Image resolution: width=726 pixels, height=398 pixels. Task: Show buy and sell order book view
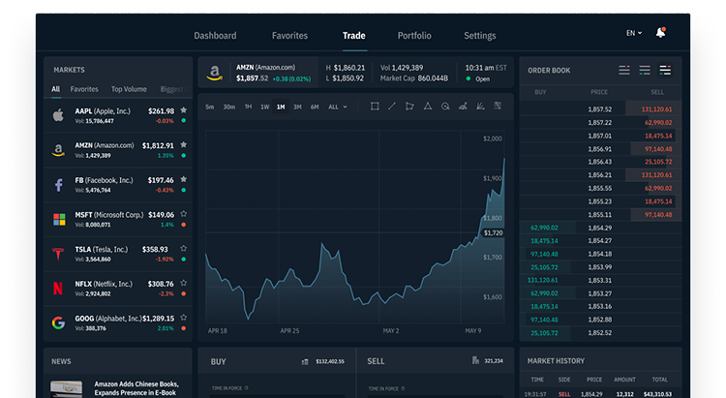(624, 70)
